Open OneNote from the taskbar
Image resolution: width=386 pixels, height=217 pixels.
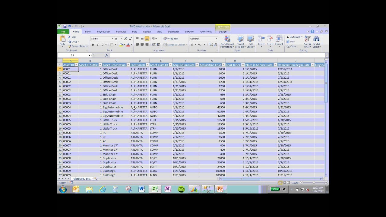tap(168, 189)
